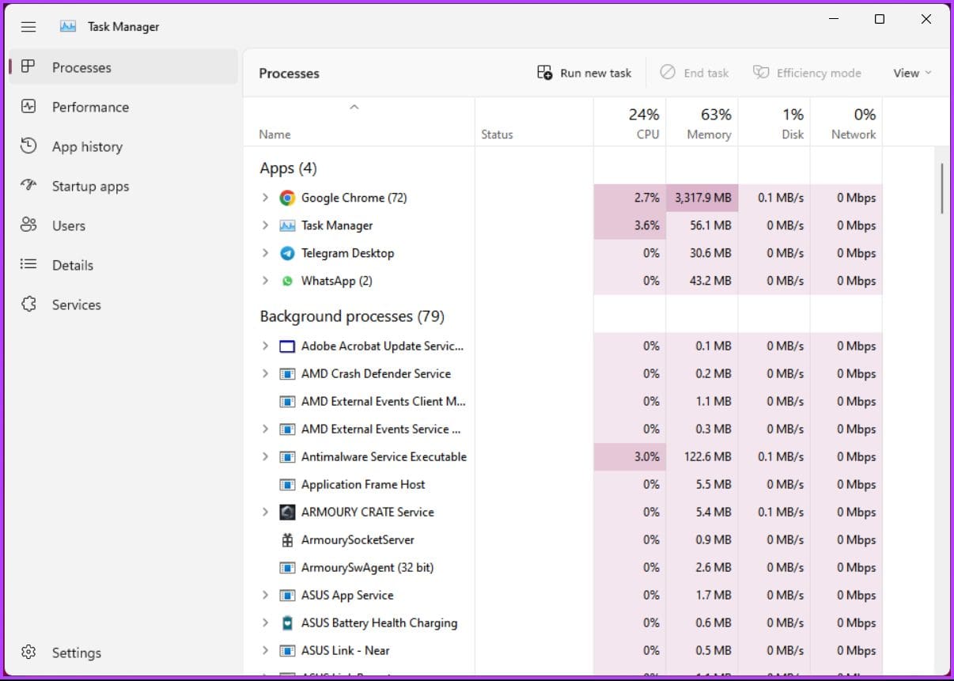Select the Startup apps gauge icon
The image size is (954, 681).
(x=28, y=185)
